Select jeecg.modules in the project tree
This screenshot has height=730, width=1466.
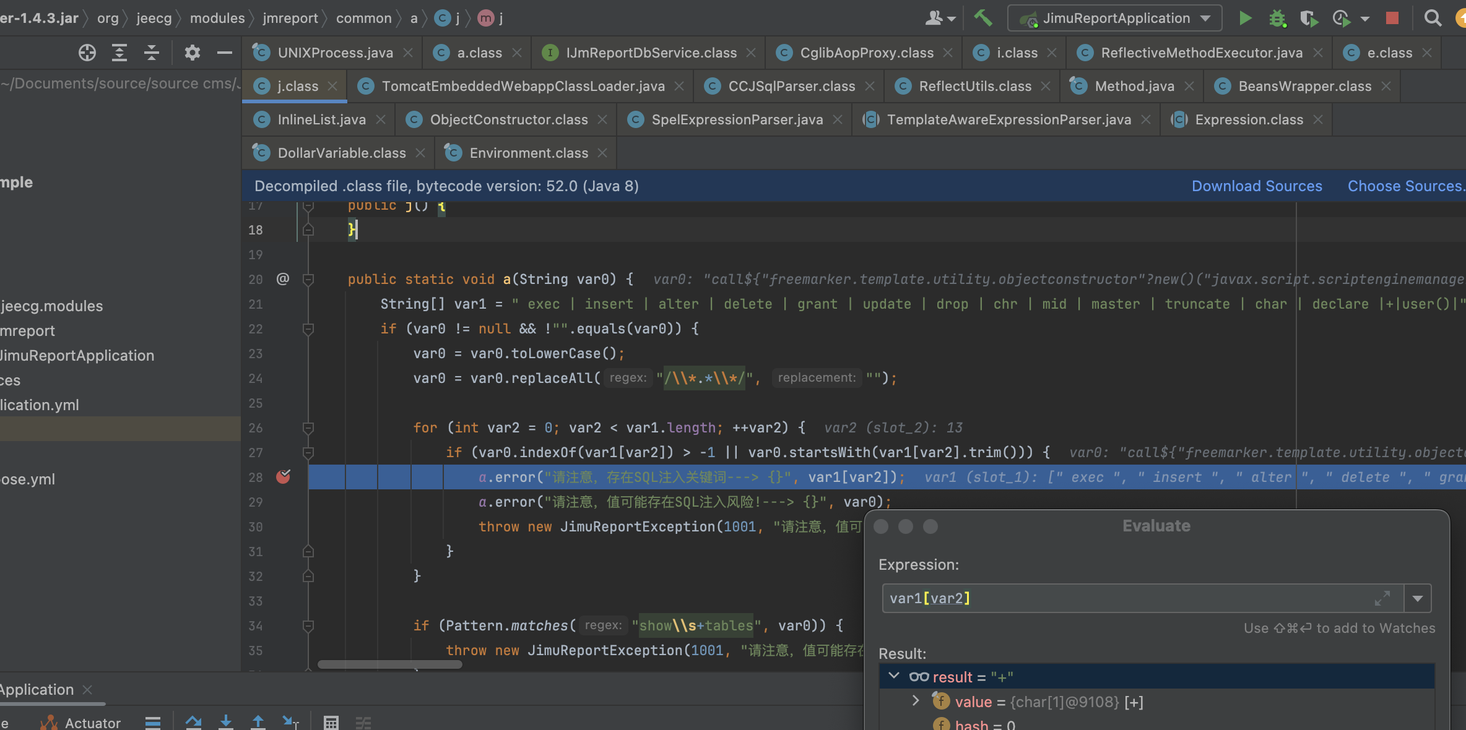pyautogui.click(x=52, y=306)
